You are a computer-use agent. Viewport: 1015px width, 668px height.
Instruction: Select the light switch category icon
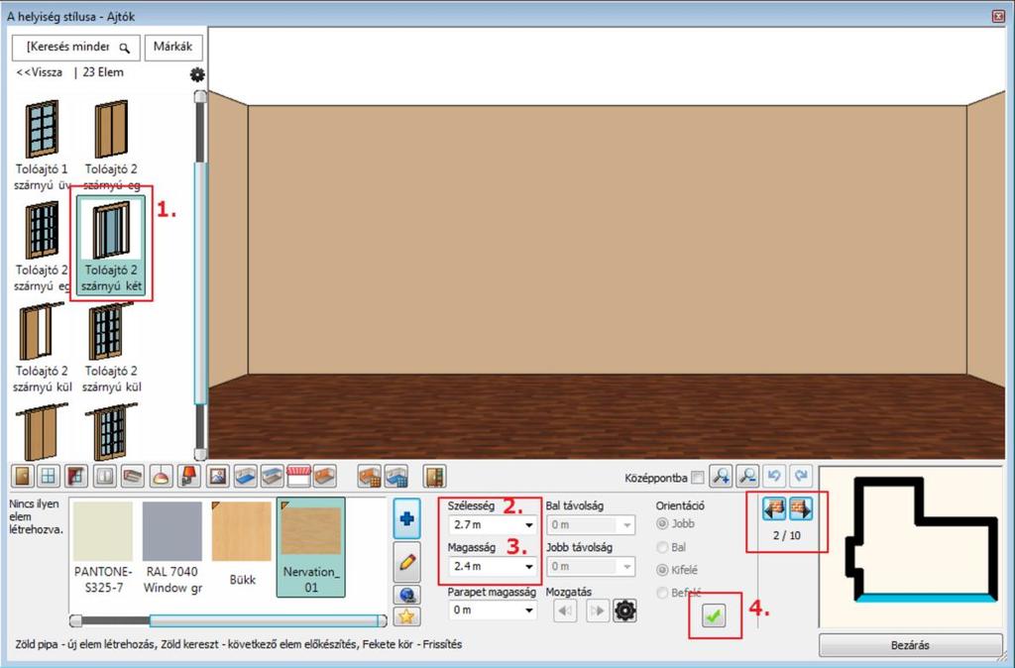(x=105, y=477)
